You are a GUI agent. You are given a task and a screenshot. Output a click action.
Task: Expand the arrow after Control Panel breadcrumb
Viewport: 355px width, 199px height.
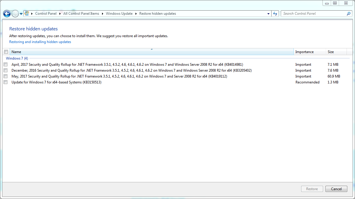click(60, 14)
